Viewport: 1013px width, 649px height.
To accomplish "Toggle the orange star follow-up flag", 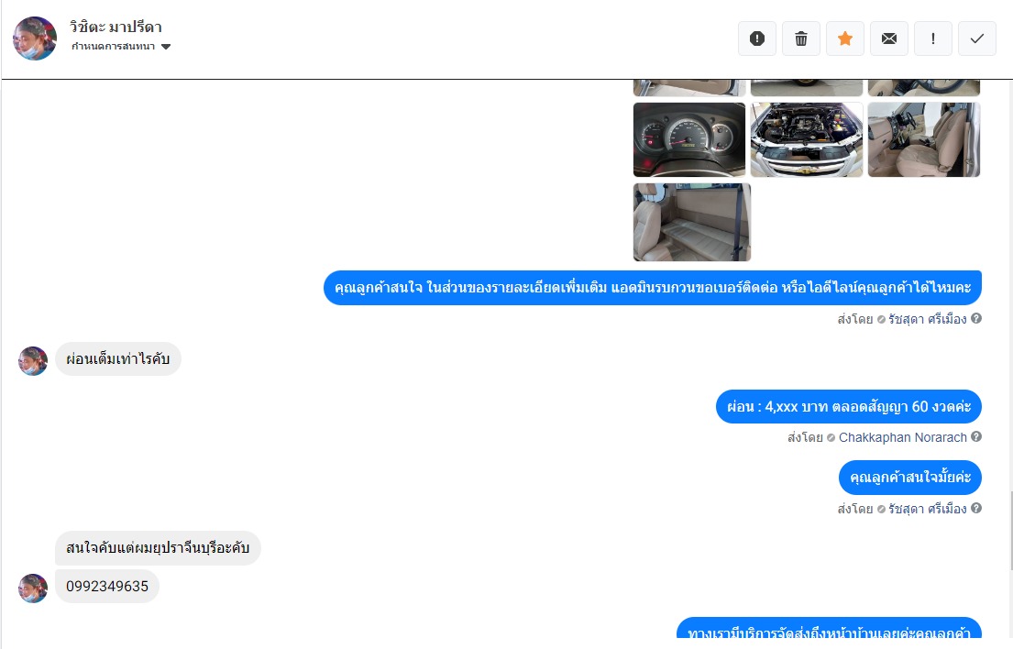I will (845, 38).
